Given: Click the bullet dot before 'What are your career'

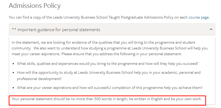Looking at the screenshot, I should point(13,88).
